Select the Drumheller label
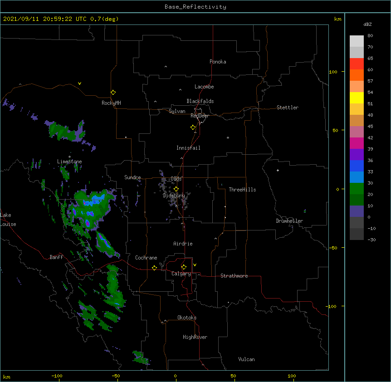391x382 pixels. (x=289, y=221)
